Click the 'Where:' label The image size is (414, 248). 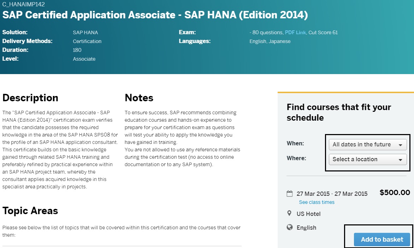coord(296,158)
